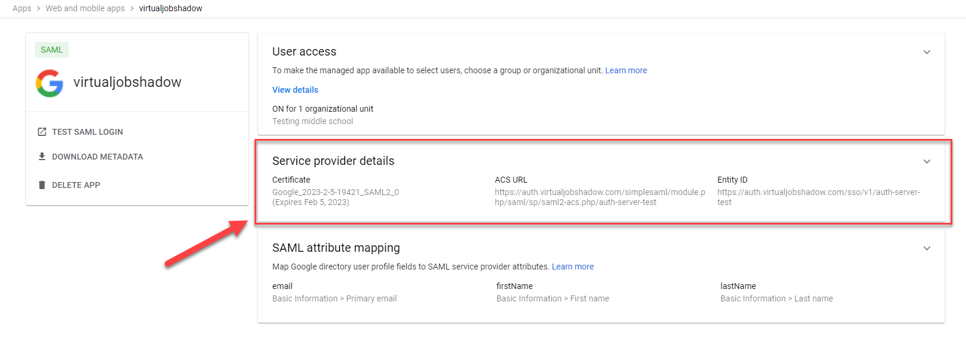966x354 pixels.
Task: Click the User access heading
Action: point(304,51)
